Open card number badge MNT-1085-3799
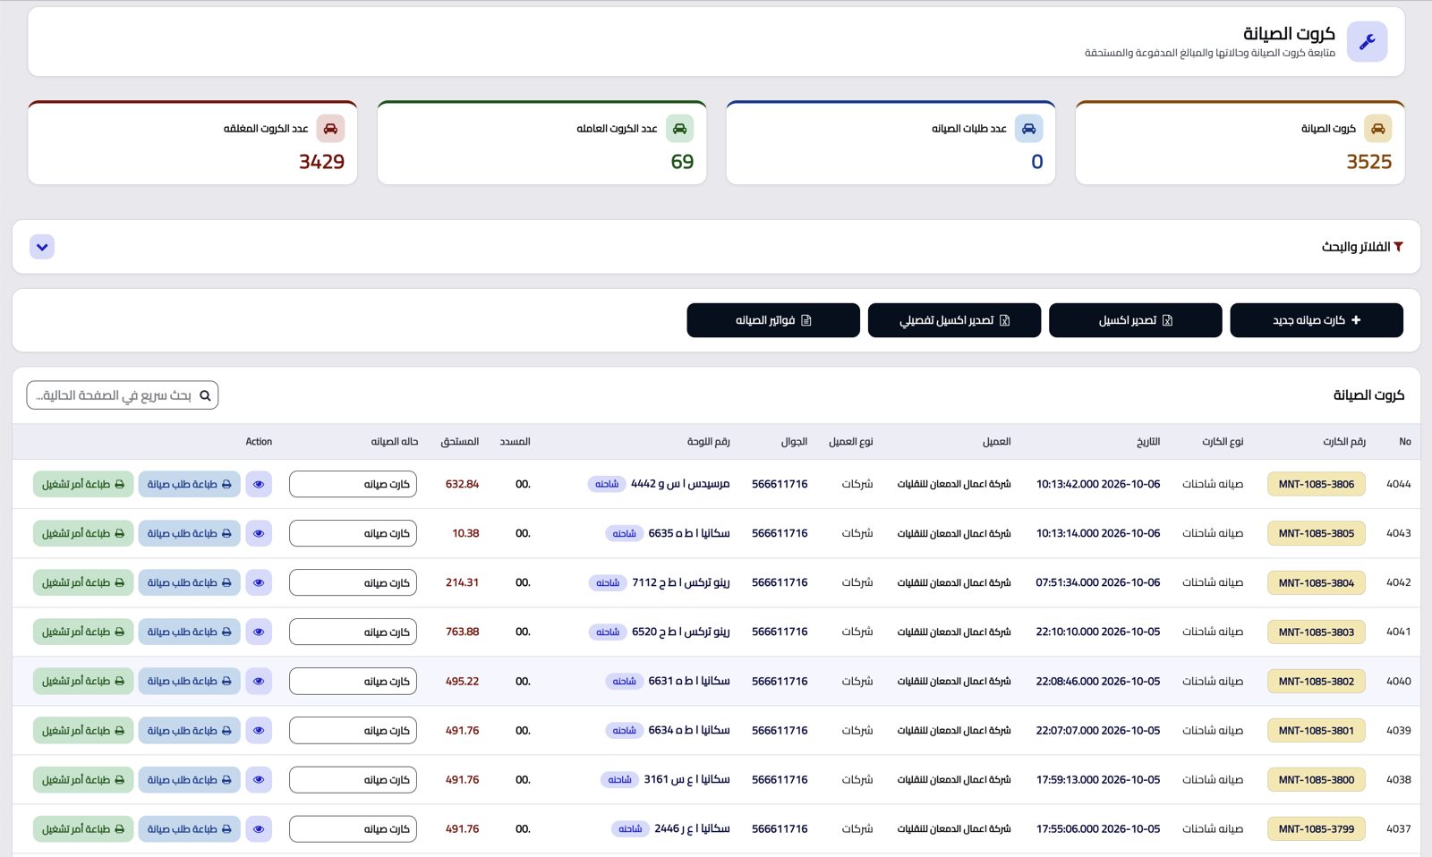The height and width of the screenshot is (857, 1432). pos(1317,828)
